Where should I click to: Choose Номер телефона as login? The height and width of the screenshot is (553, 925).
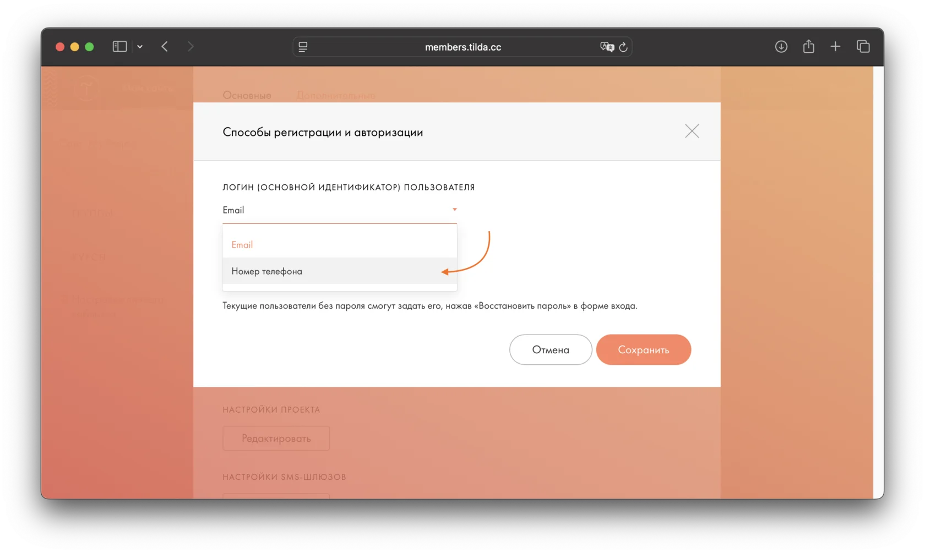tap(340, 271)
